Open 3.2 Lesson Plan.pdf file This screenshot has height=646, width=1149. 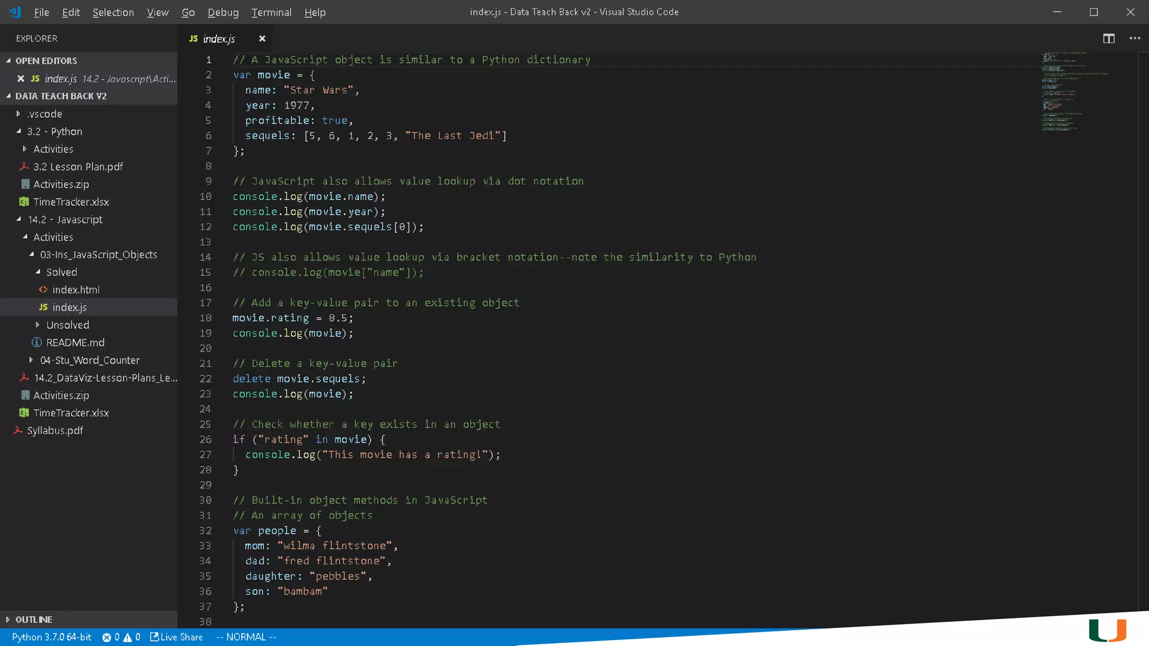tap(78, 167)
